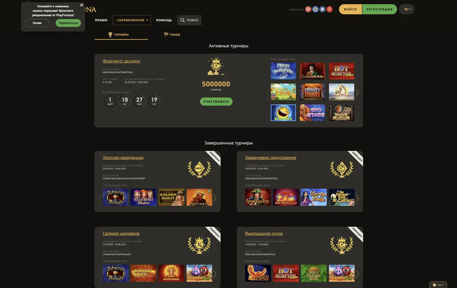Close the notifications popup
The height and width of the screenshot is (288, 457).
pyautogui.click(x=81, y=5)
